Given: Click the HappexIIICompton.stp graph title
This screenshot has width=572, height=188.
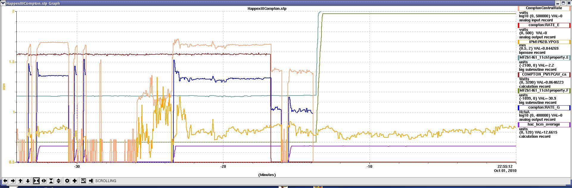Looking at the screenshot, I should coord(267,8).
